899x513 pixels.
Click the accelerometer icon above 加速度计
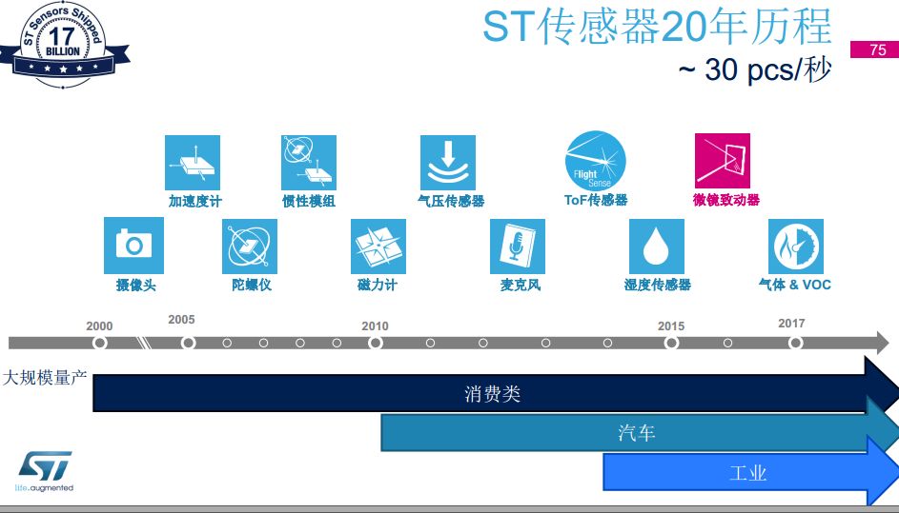pyautogui.click(x=192, y=163)
